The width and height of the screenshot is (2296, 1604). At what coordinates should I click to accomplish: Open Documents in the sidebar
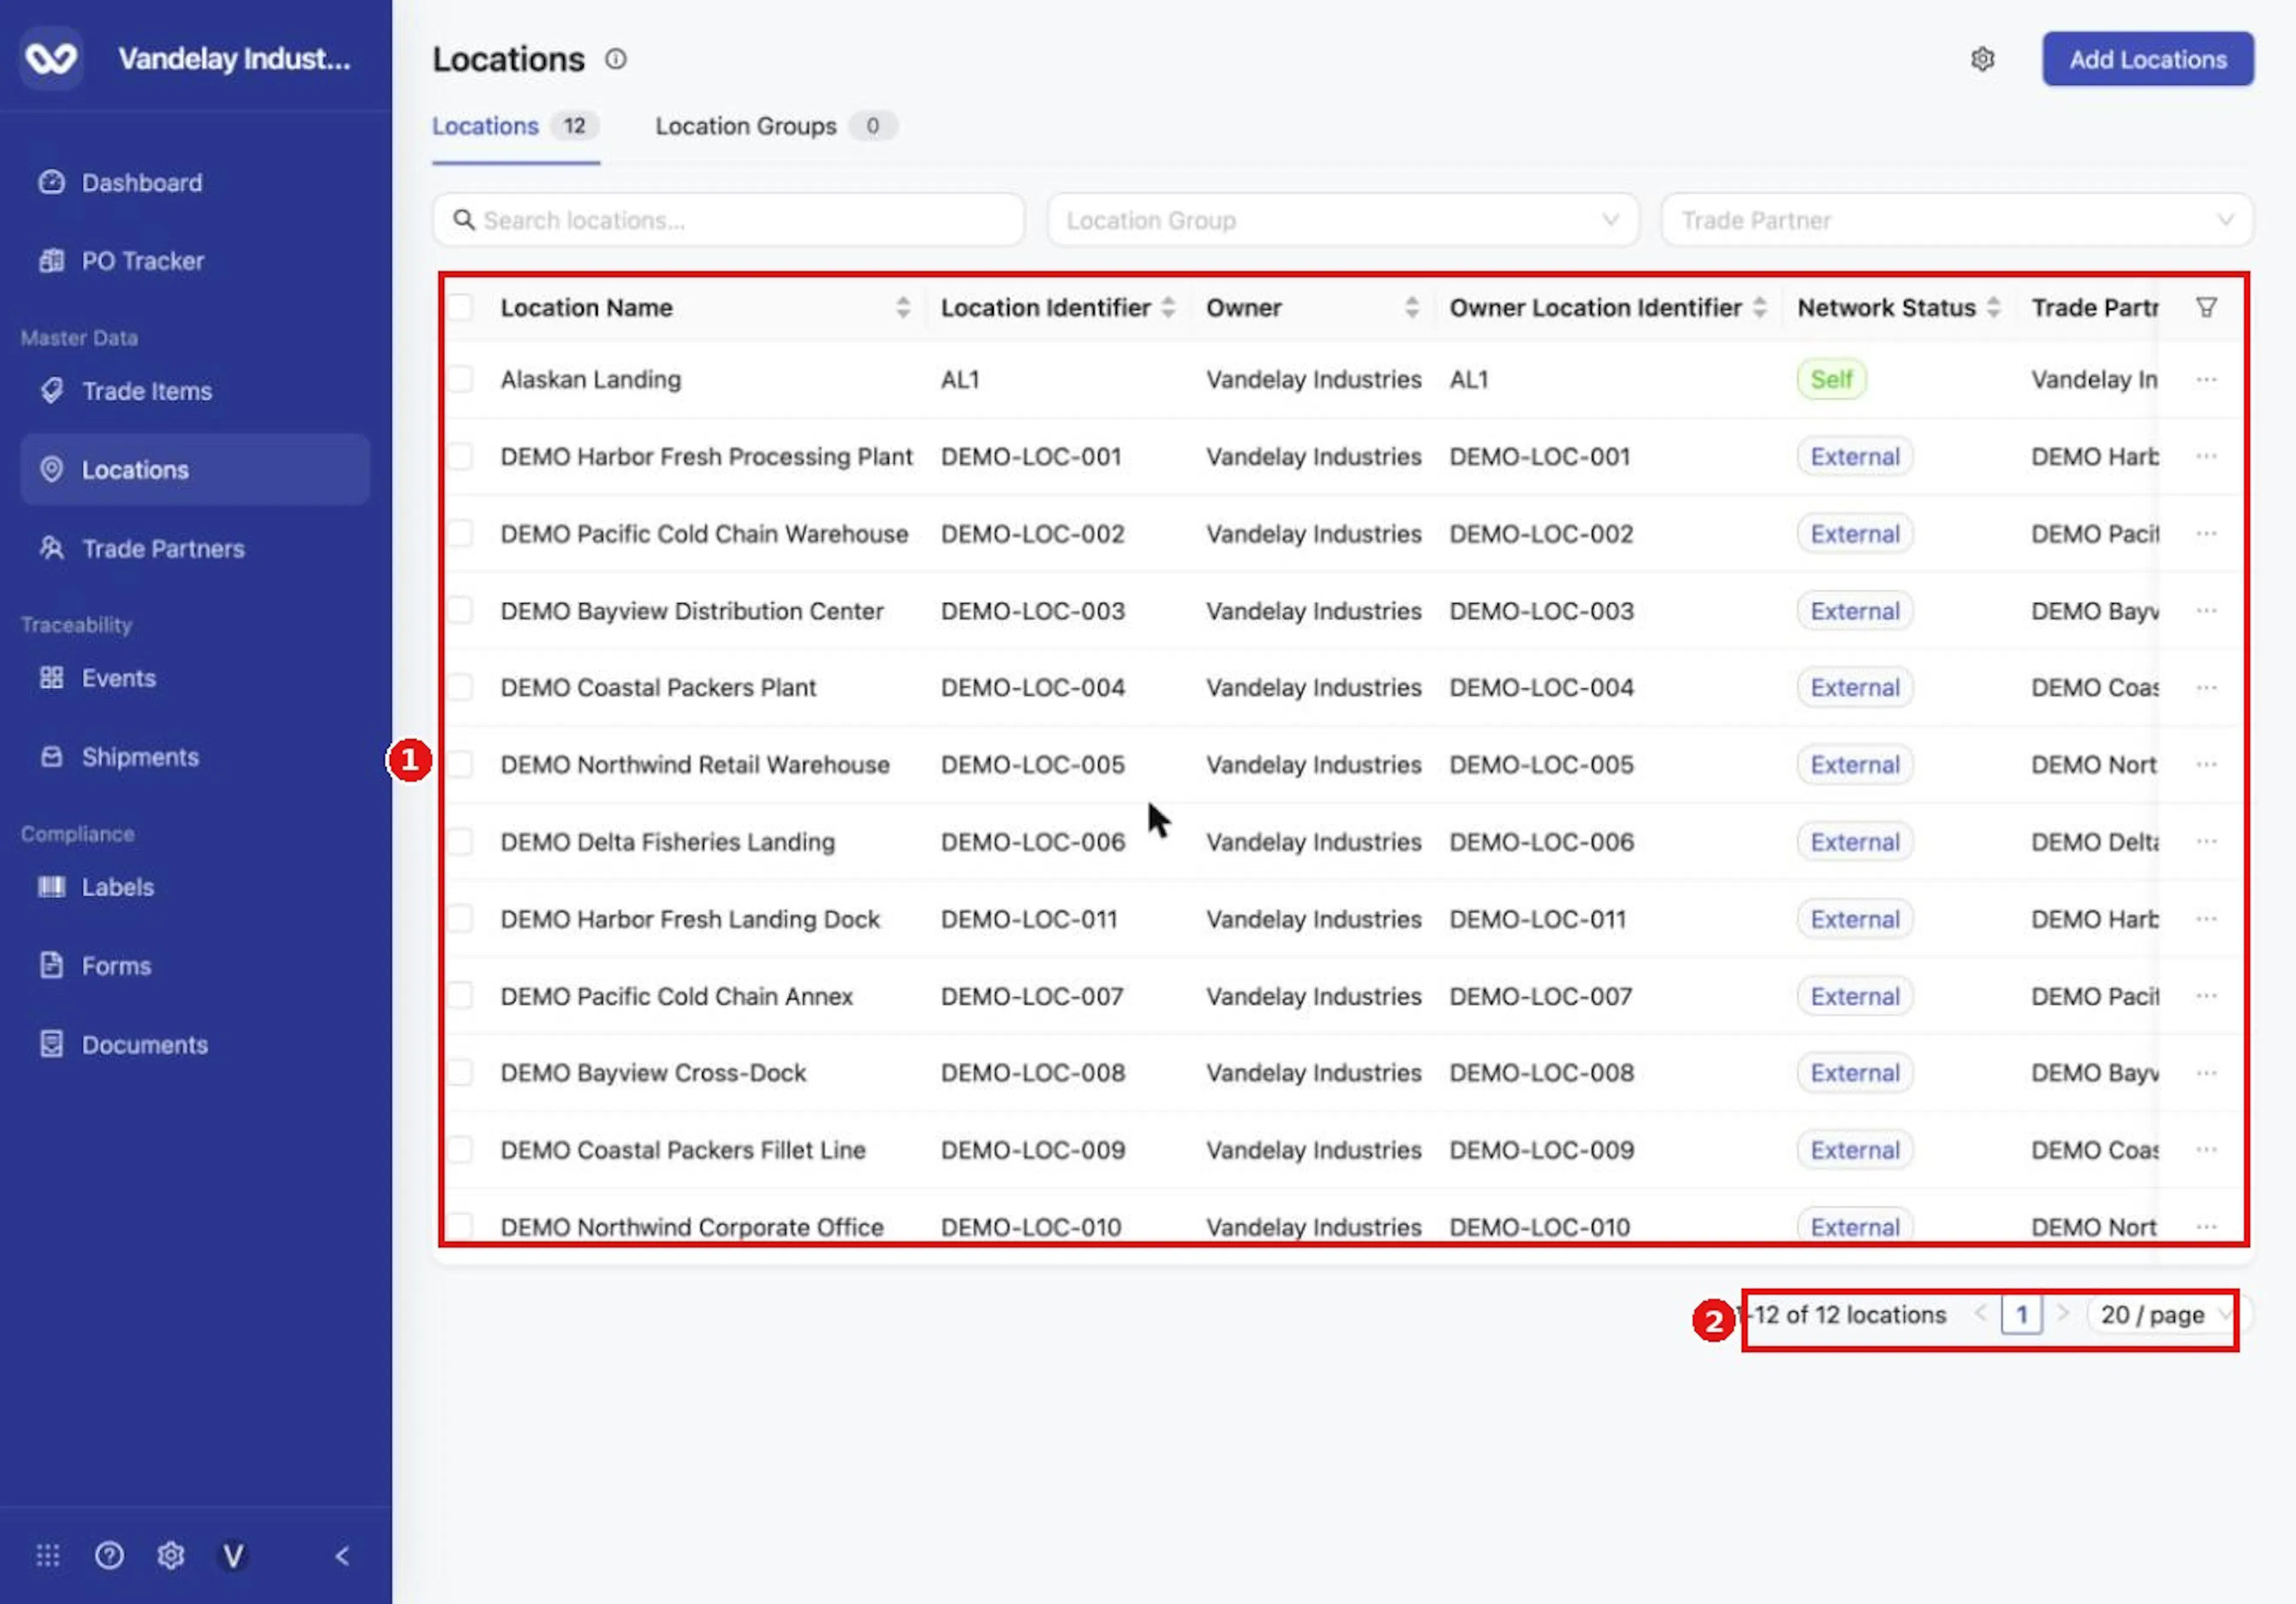point(195,1045)
